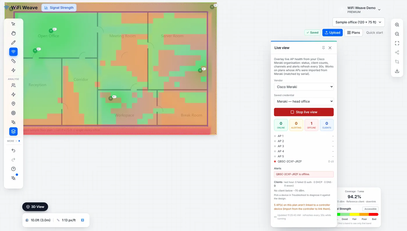Click the redo arrow icon
The width and height of the screenshot is (407, 231).
pos(13,160)
